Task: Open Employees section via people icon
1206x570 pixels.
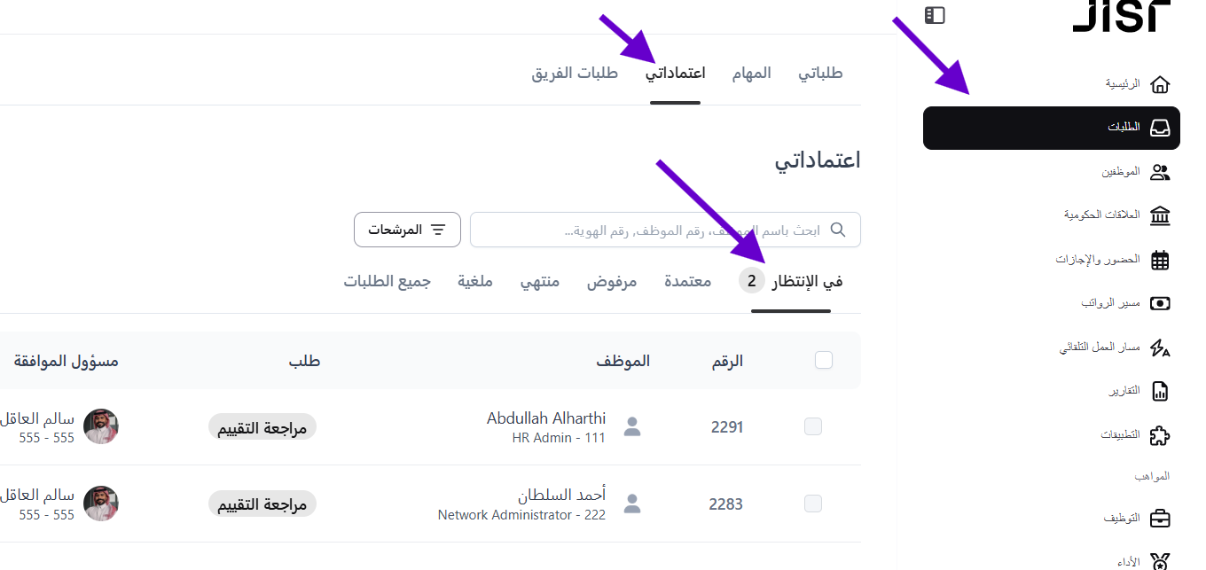Action: (x=1159, y=172)
